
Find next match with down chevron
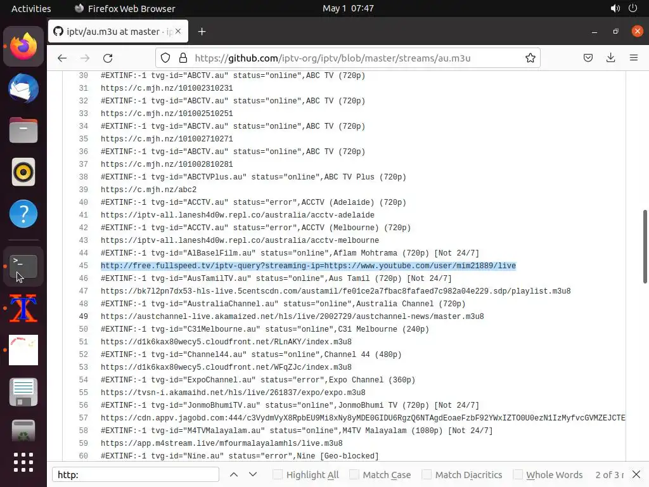(253, 474)
